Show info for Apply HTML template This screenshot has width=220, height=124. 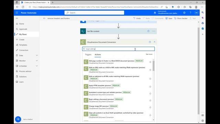coord(150,86)
